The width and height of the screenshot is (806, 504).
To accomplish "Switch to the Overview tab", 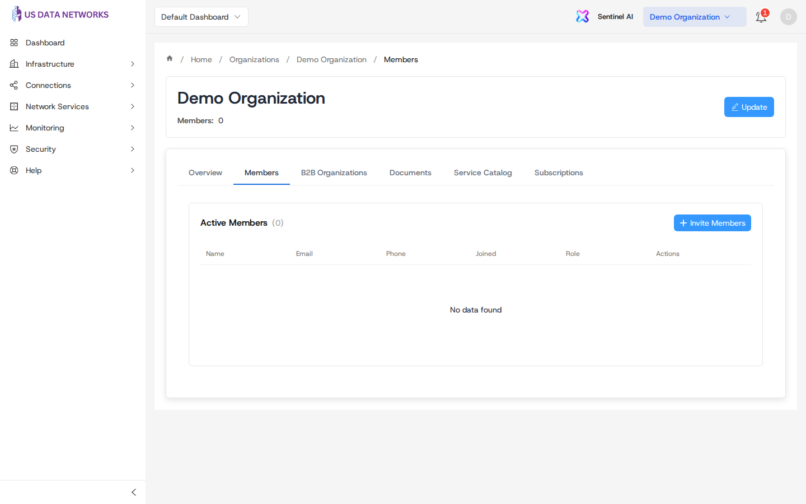I will pos(205,172).
